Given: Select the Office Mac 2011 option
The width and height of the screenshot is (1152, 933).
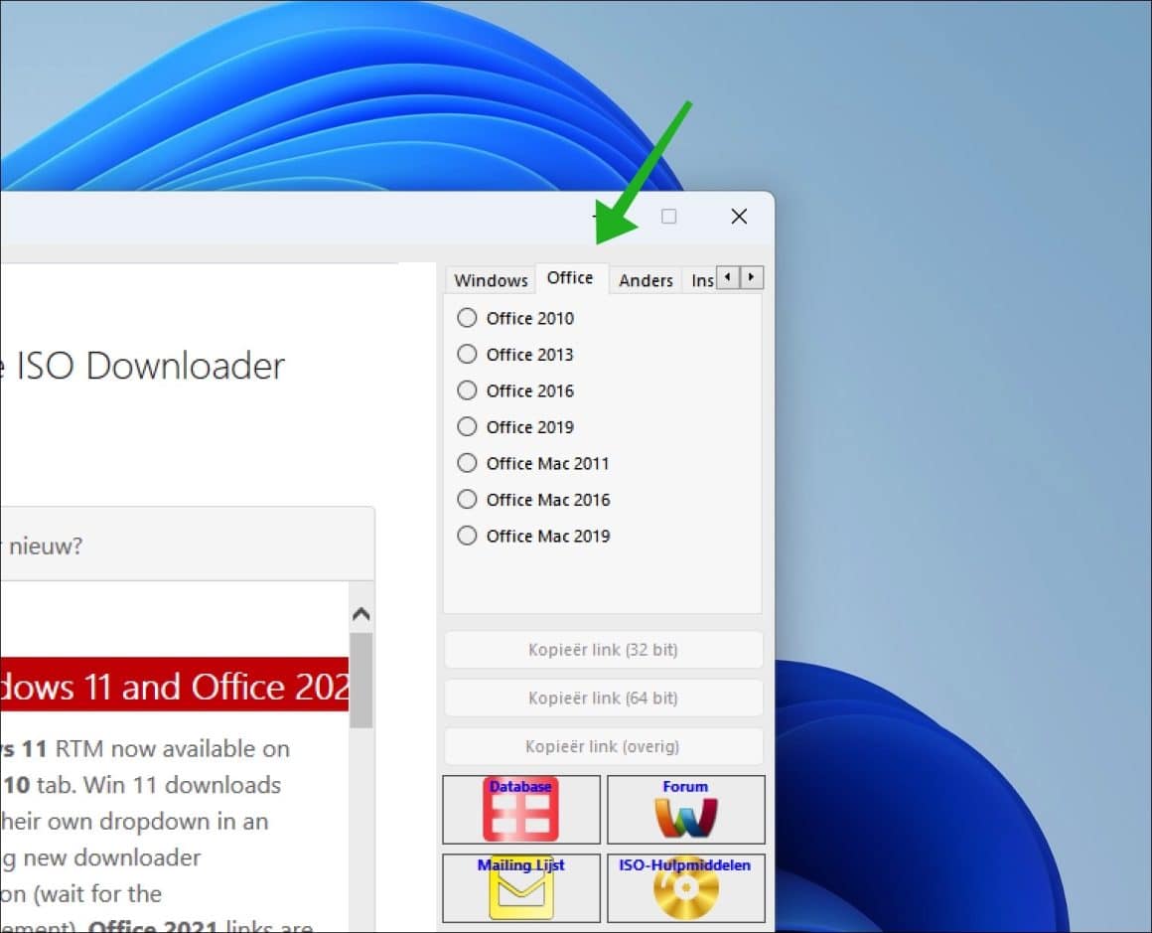Looking at the screenshot, I should click(467, 463).
